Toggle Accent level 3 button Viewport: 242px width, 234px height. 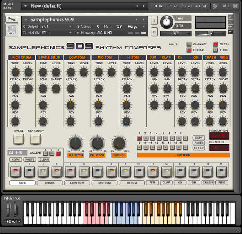(x=58, y=153)
